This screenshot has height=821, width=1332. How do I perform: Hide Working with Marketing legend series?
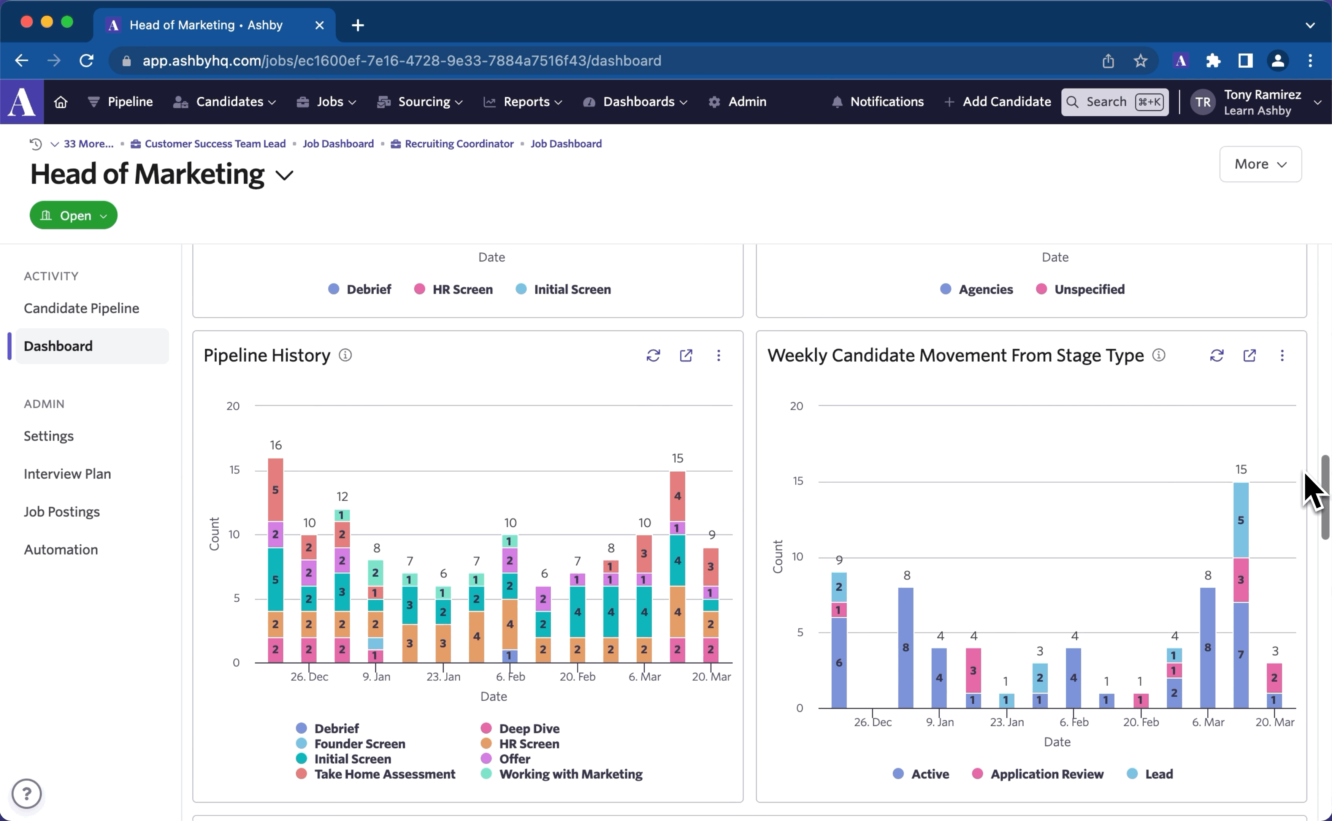click(570, 774)
